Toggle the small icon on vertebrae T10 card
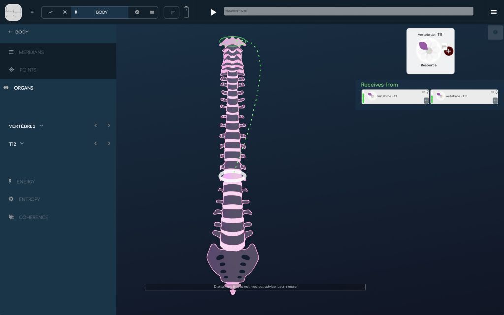The height and width of the screenshot is (315, 504). pos(495,100)
